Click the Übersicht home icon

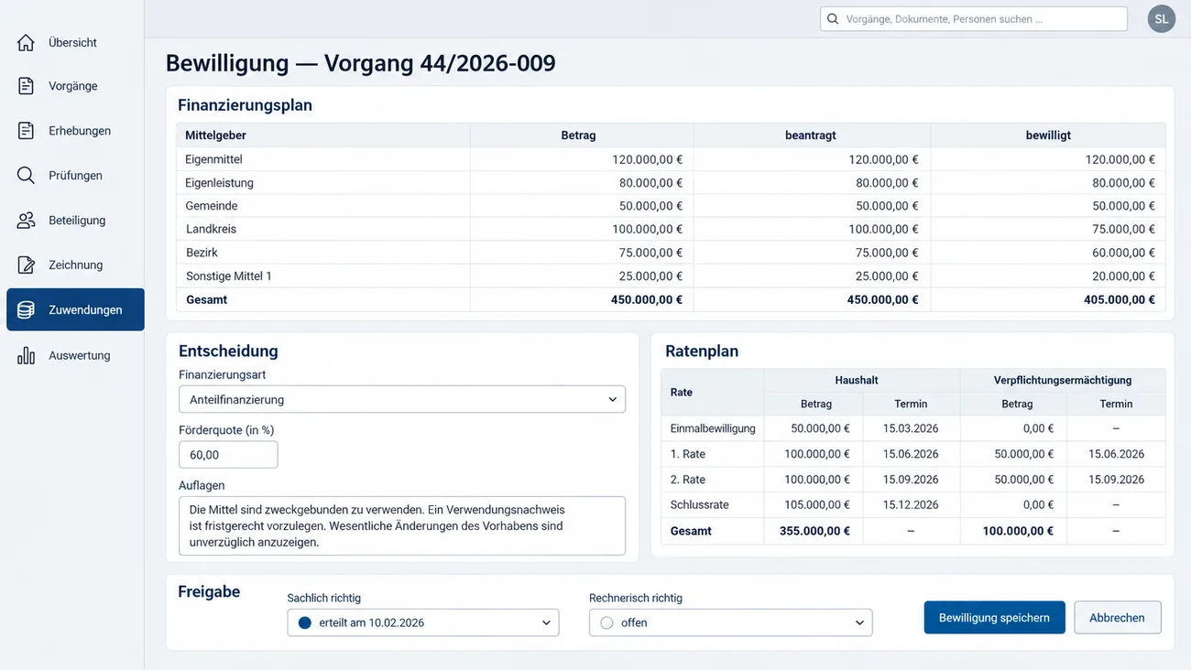[26, 42]
